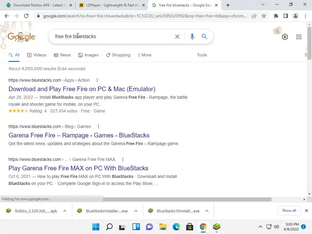Image resolution: width=312 pixels, height=234 pixels.
Task: Start voice search with the microphone
Action: click(x=192, y=37)
